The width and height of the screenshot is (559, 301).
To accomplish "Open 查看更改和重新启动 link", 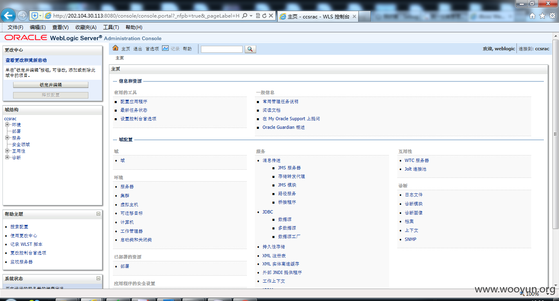I will (26, 60).
